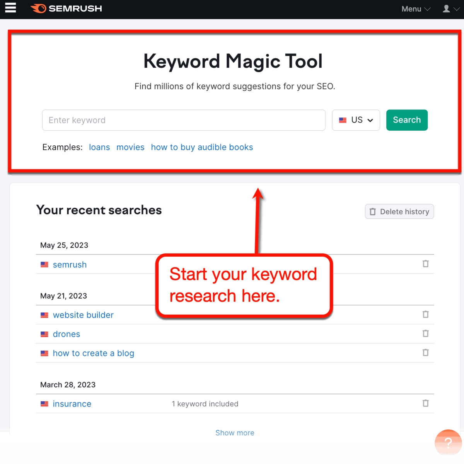Remove "insurance" search using its trash icon
The width and height of the screenshot is (464, 464).
[425, 403]
